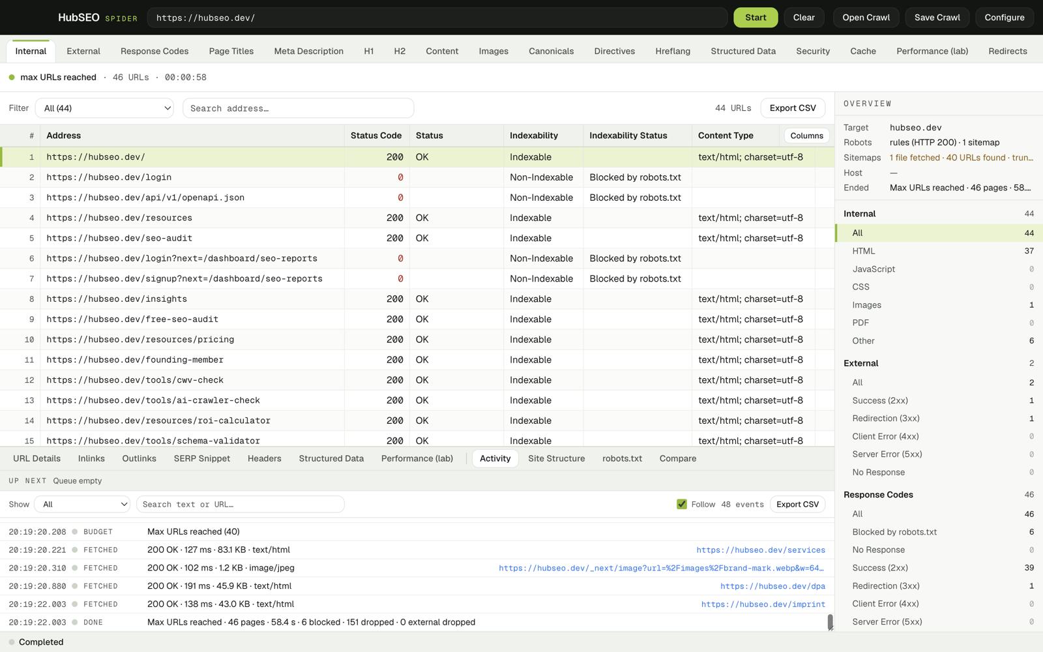This screenshot has width=1043, height=652.
Task: Select the HTML filter in Overview
Action: pos(939,251)
